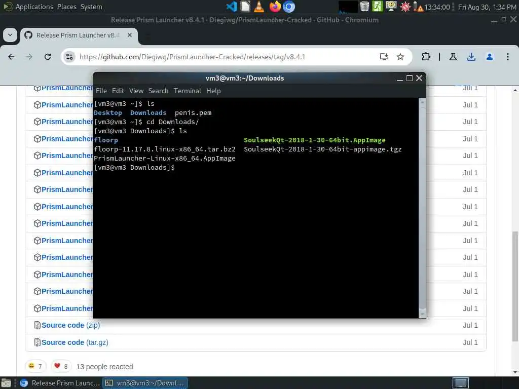Screen dimensions: 519x389
Task: Open the date and time calendar
Action: 487,7
